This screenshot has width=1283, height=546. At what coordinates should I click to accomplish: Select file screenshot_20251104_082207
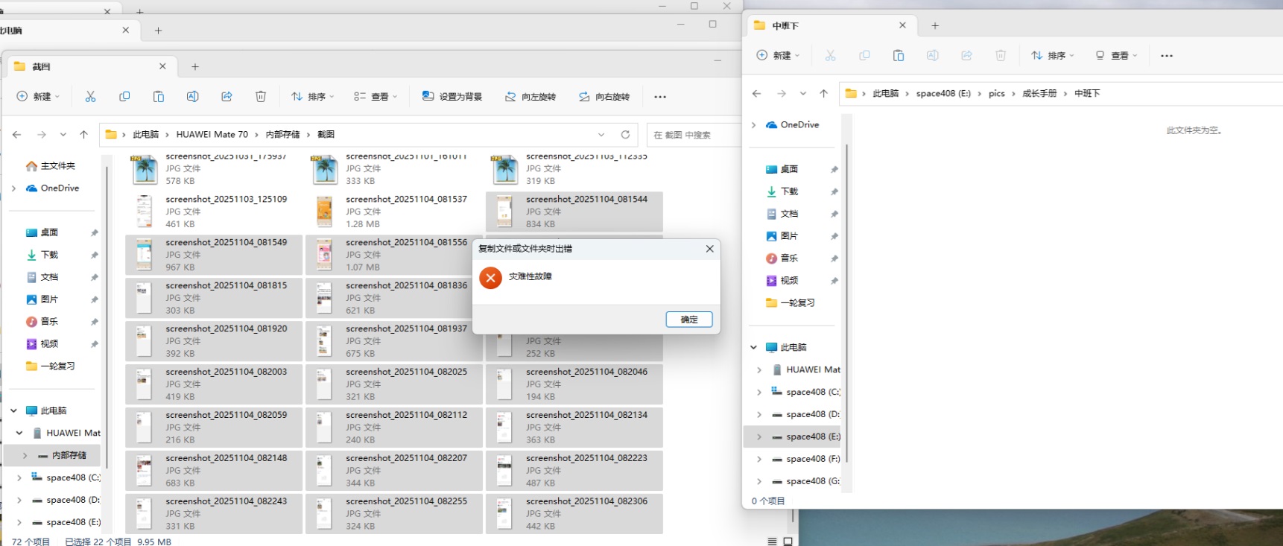click(x=393, y=471)
